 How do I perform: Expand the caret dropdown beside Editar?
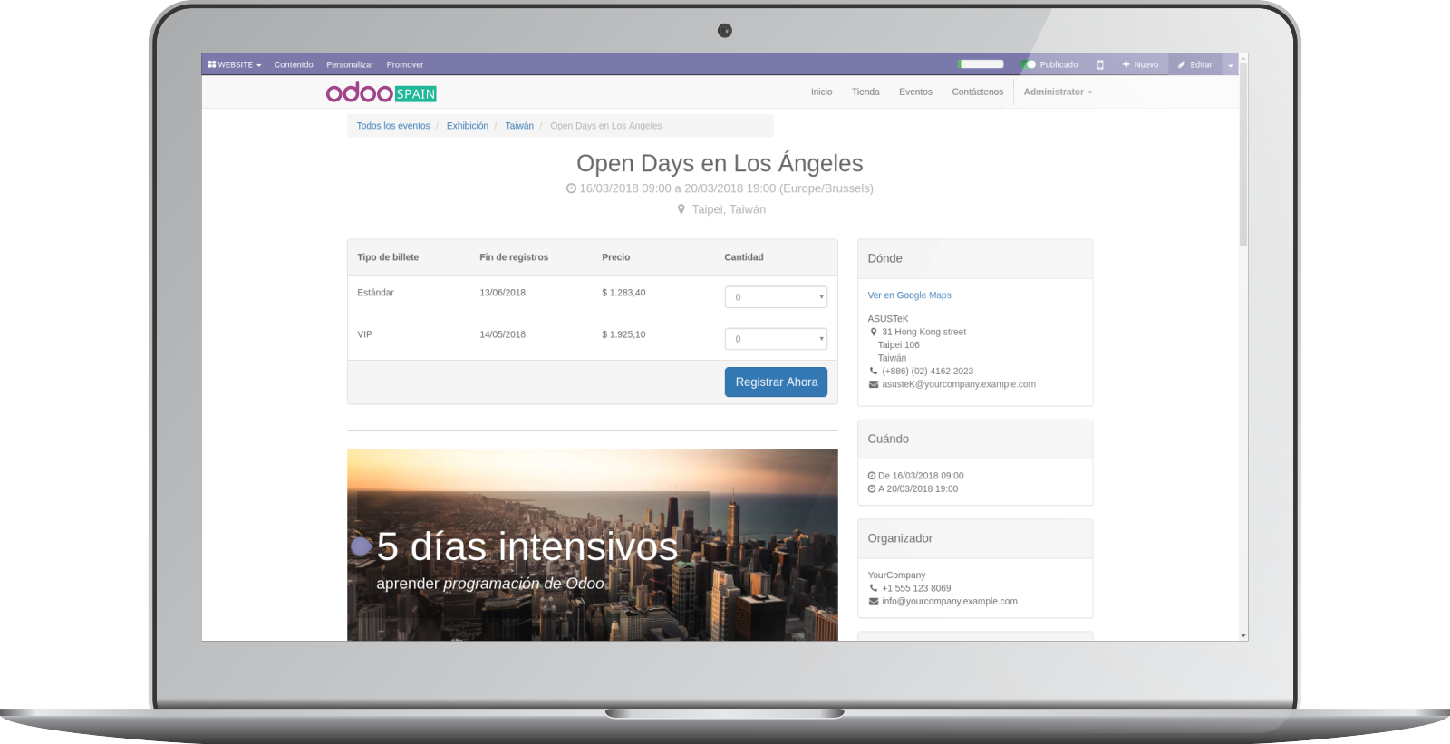1231,65
